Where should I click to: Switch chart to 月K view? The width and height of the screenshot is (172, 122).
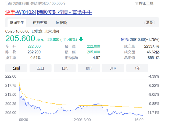(x=113, y=68)
